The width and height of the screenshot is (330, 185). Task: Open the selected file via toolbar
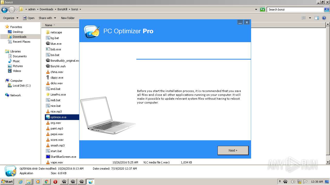29,18
